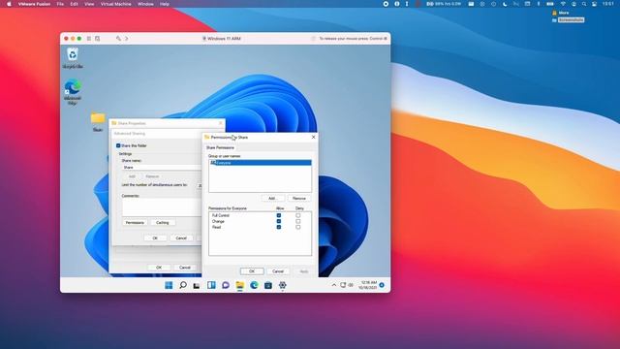The image size is (620, 349).
Task: Open File Explorer from the taskbar
Action: click(239, 285)
